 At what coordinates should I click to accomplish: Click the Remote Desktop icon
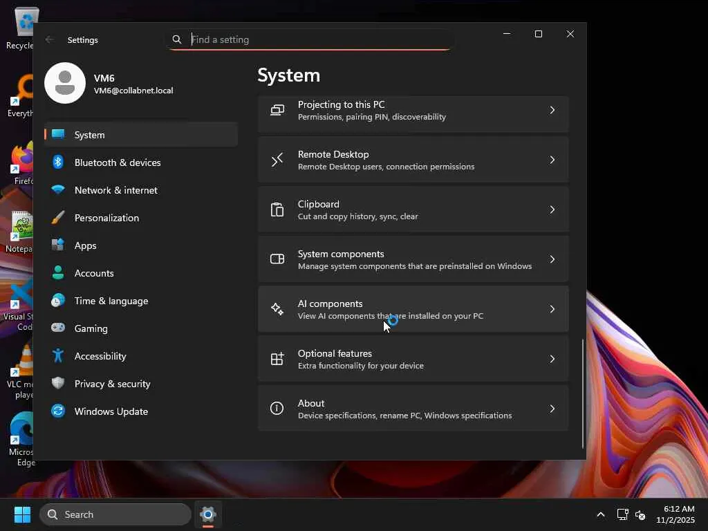point(277,160)
